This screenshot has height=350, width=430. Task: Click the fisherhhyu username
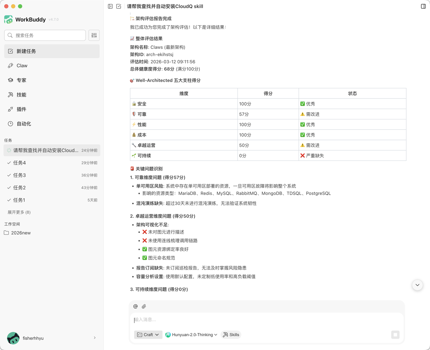coord(33,338)
